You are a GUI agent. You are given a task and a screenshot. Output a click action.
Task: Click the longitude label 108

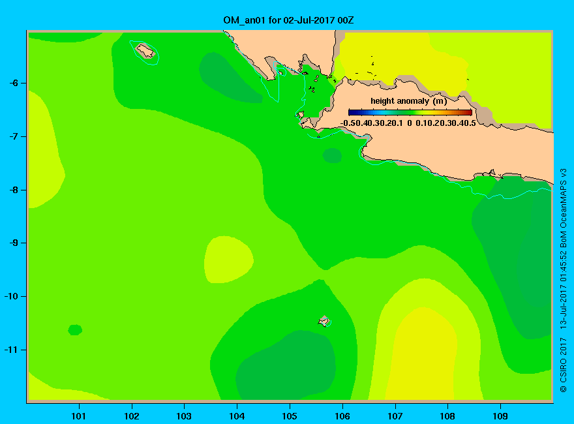447,416
